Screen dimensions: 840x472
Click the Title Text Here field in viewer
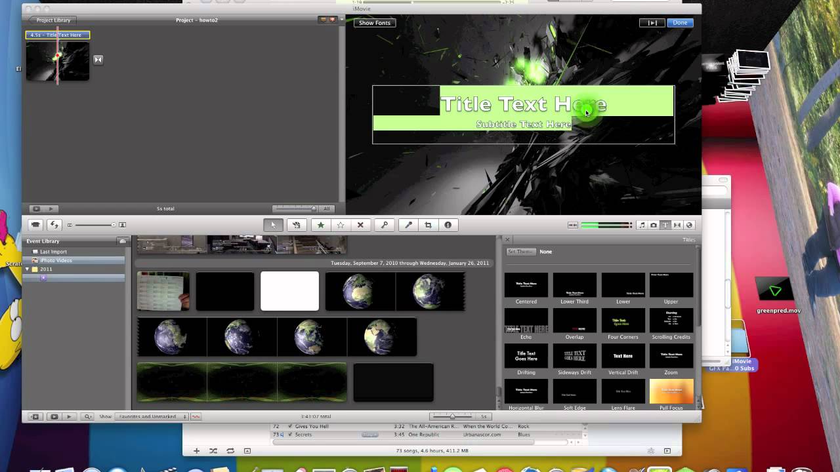click(523, 104)
